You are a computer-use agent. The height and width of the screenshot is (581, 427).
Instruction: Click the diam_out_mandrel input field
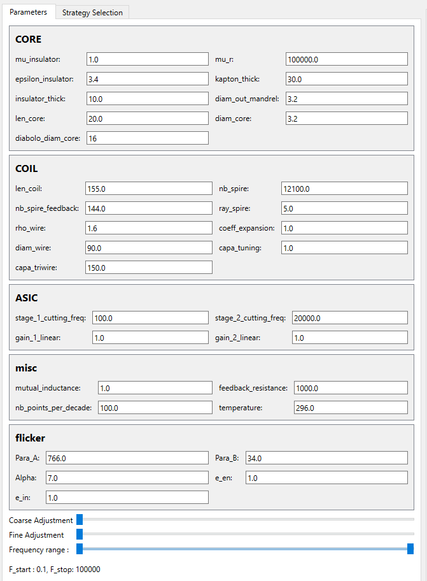(346, 99)
